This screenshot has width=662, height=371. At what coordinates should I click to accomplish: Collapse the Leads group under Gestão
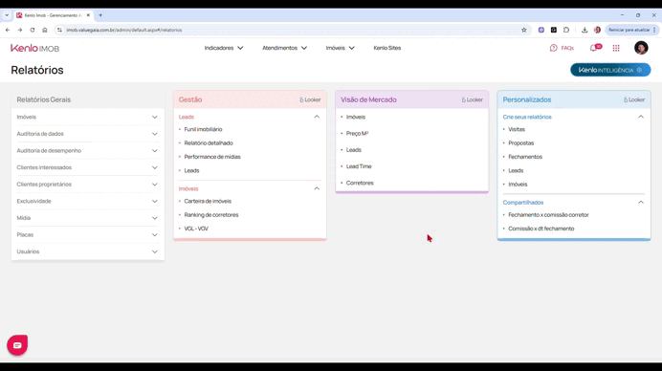pos(317,117)
